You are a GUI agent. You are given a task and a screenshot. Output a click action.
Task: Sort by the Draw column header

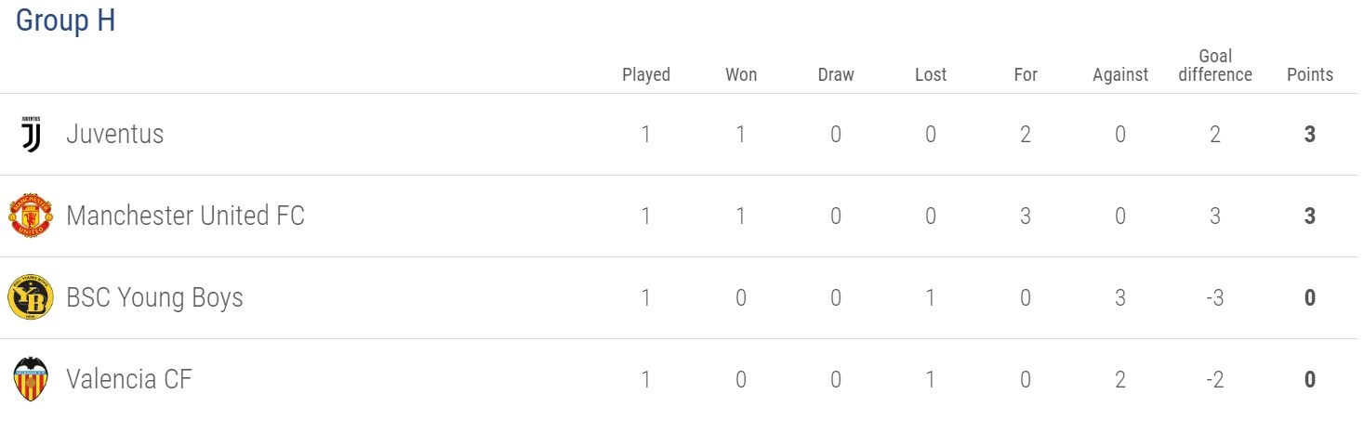836,75
